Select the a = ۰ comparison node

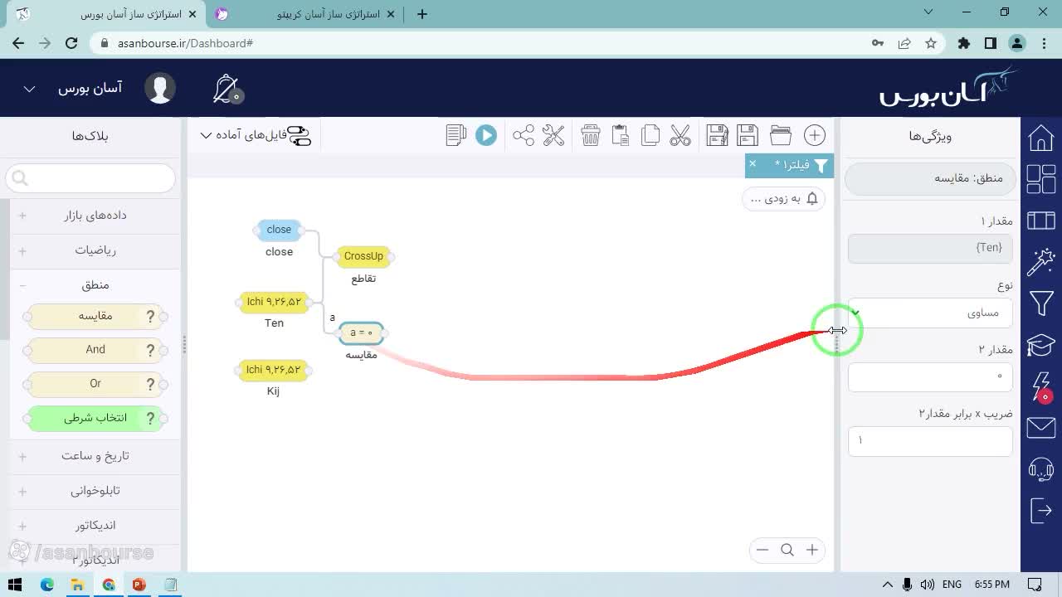(x=361, y=332)
